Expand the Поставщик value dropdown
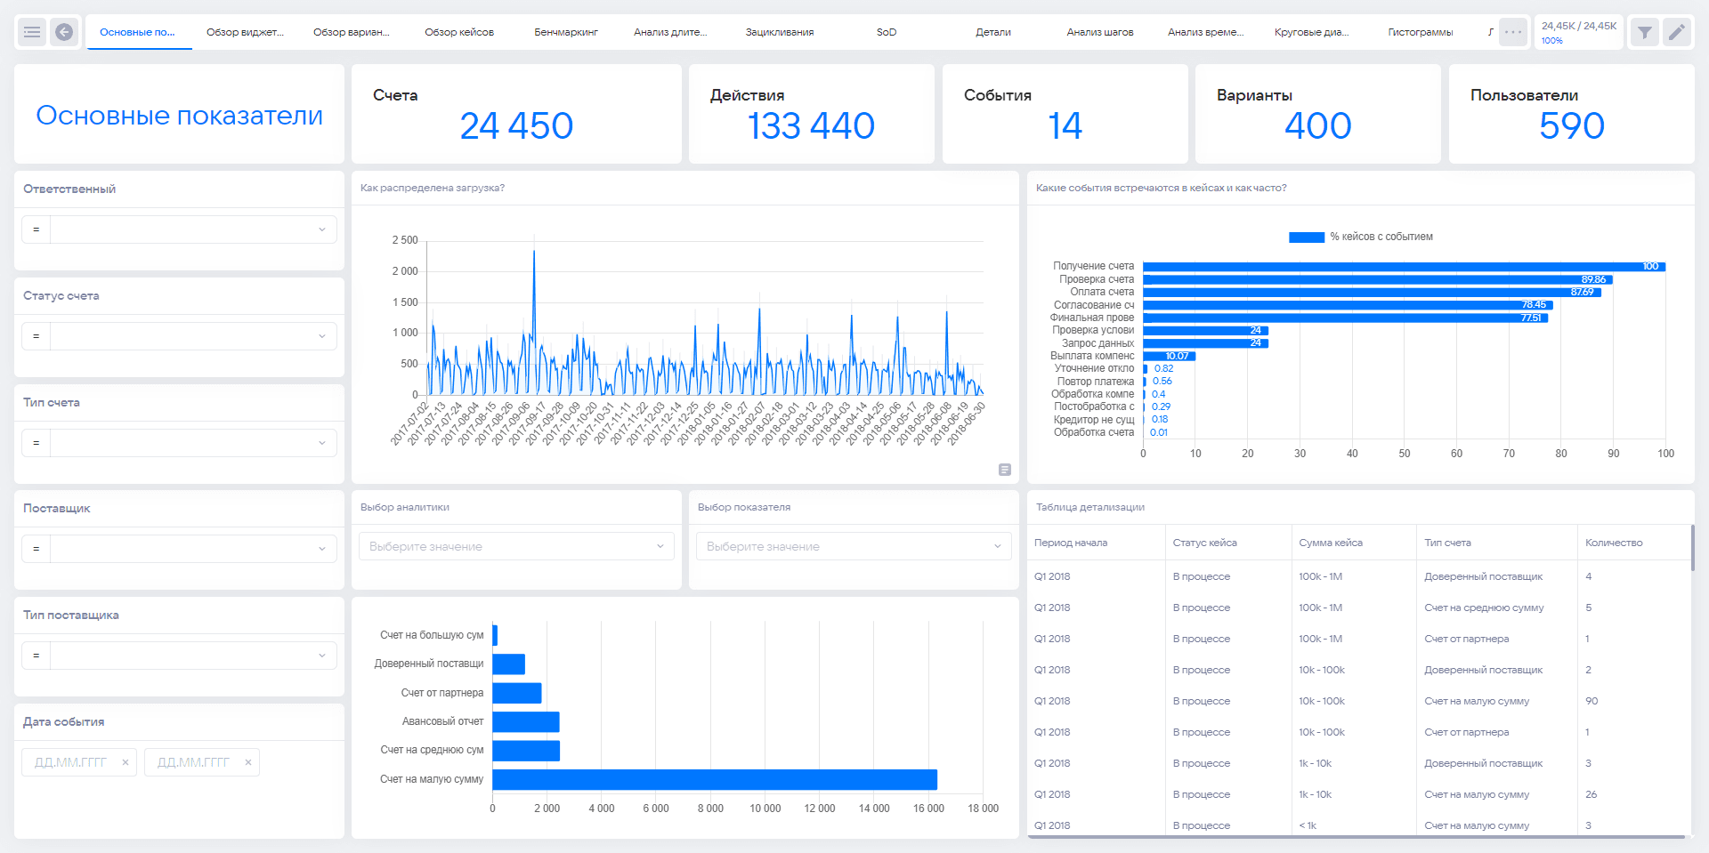The height and width of the screenshot is (853, 1709). pos(193,549)
